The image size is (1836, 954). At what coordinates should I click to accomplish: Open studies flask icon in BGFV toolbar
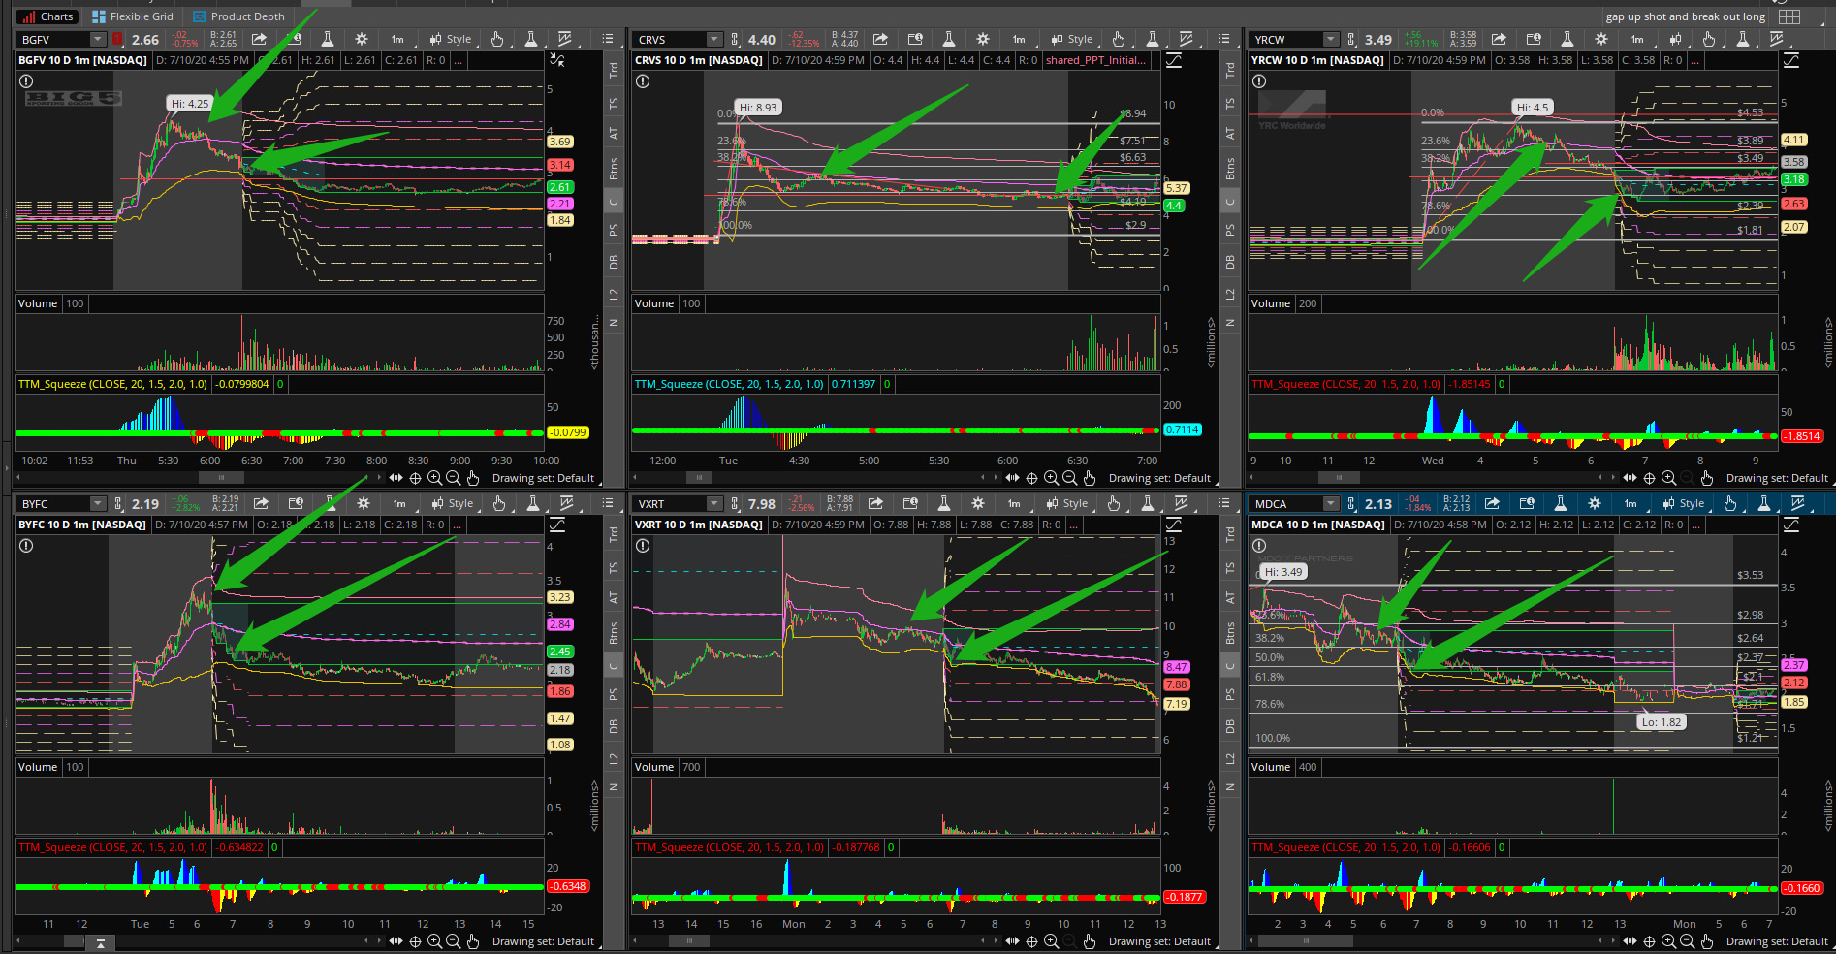tap(328, 39)
